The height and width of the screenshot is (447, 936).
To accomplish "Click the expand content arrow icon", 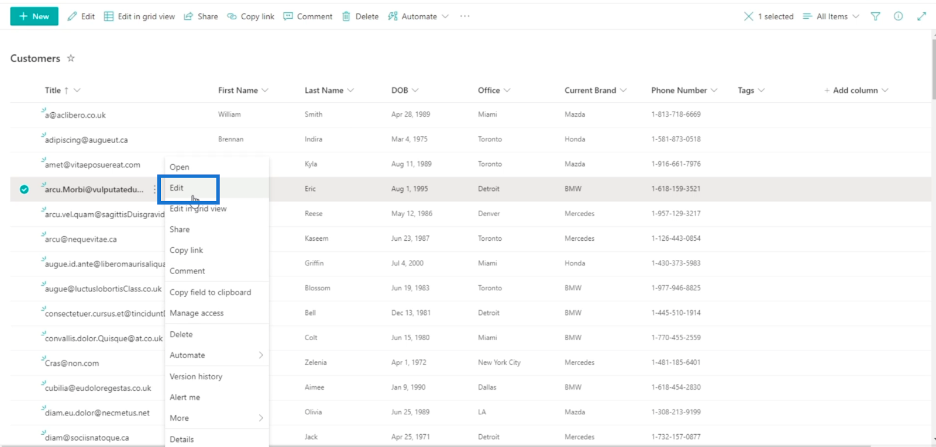I will coord(921,16).
